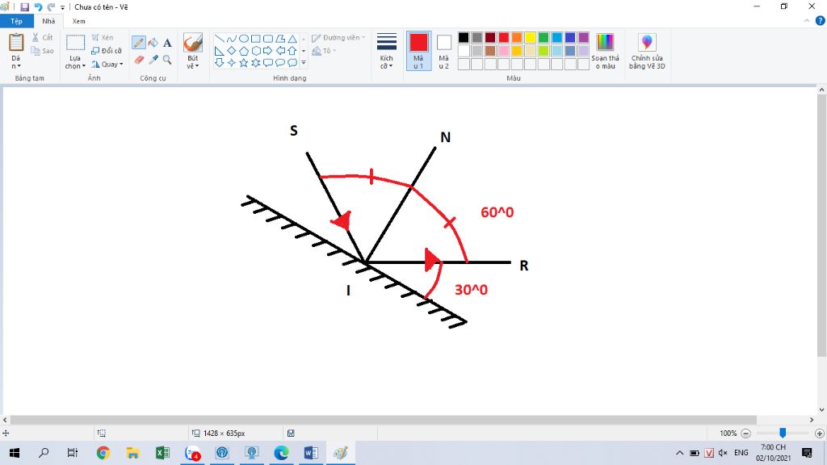Open the Paint Help question mark

point(821,21)
